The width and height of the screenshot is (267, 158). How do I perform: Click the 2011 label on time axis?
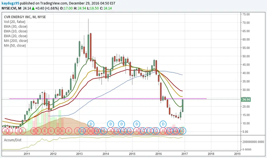pyautogui.click(x=27, y=154)
